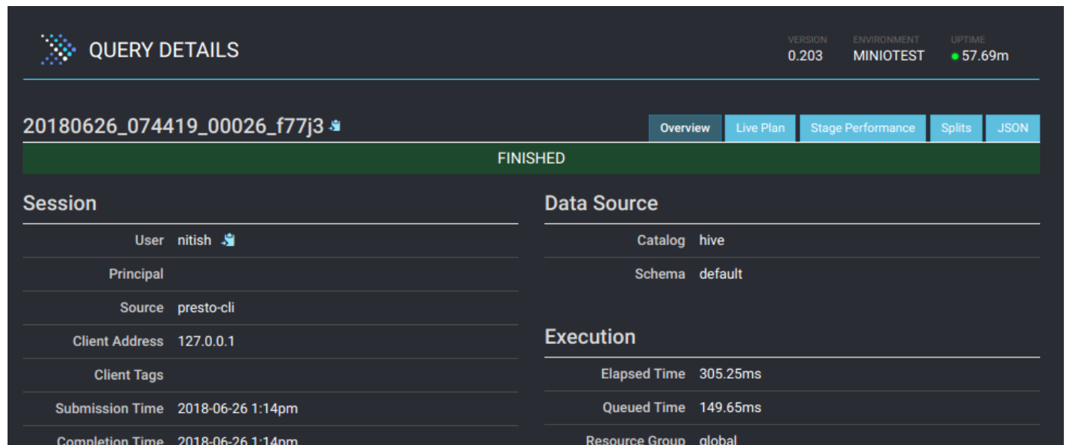Select the QUERY DETAILS header logo dots
The image size is (1067, 445).
point(58,50)
